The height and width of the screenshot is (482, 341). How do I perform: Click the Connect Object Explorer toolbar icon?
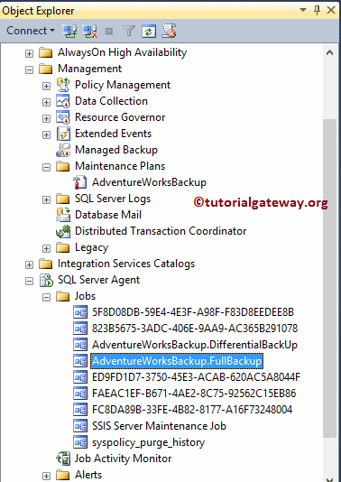click(x=69, y=31)
